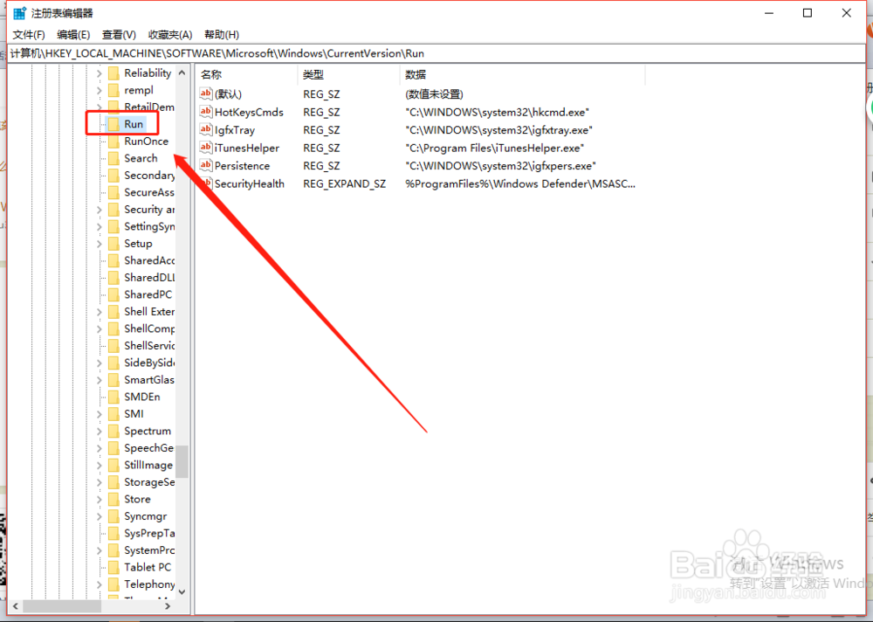Click the horizontal scrollbar right arrow
The height and width of the screenshot is (622, 873).
pyautogui.click(x=168, y=605)
